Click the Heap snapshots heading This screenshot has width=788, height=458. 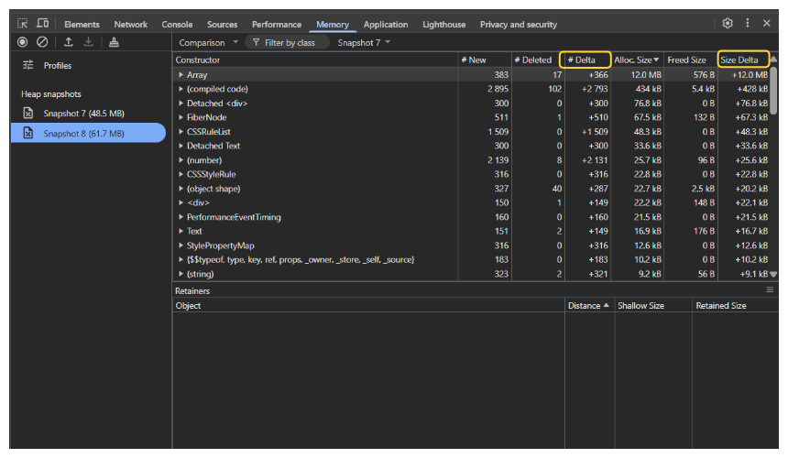pyautogui.click(x=50, y=94)
